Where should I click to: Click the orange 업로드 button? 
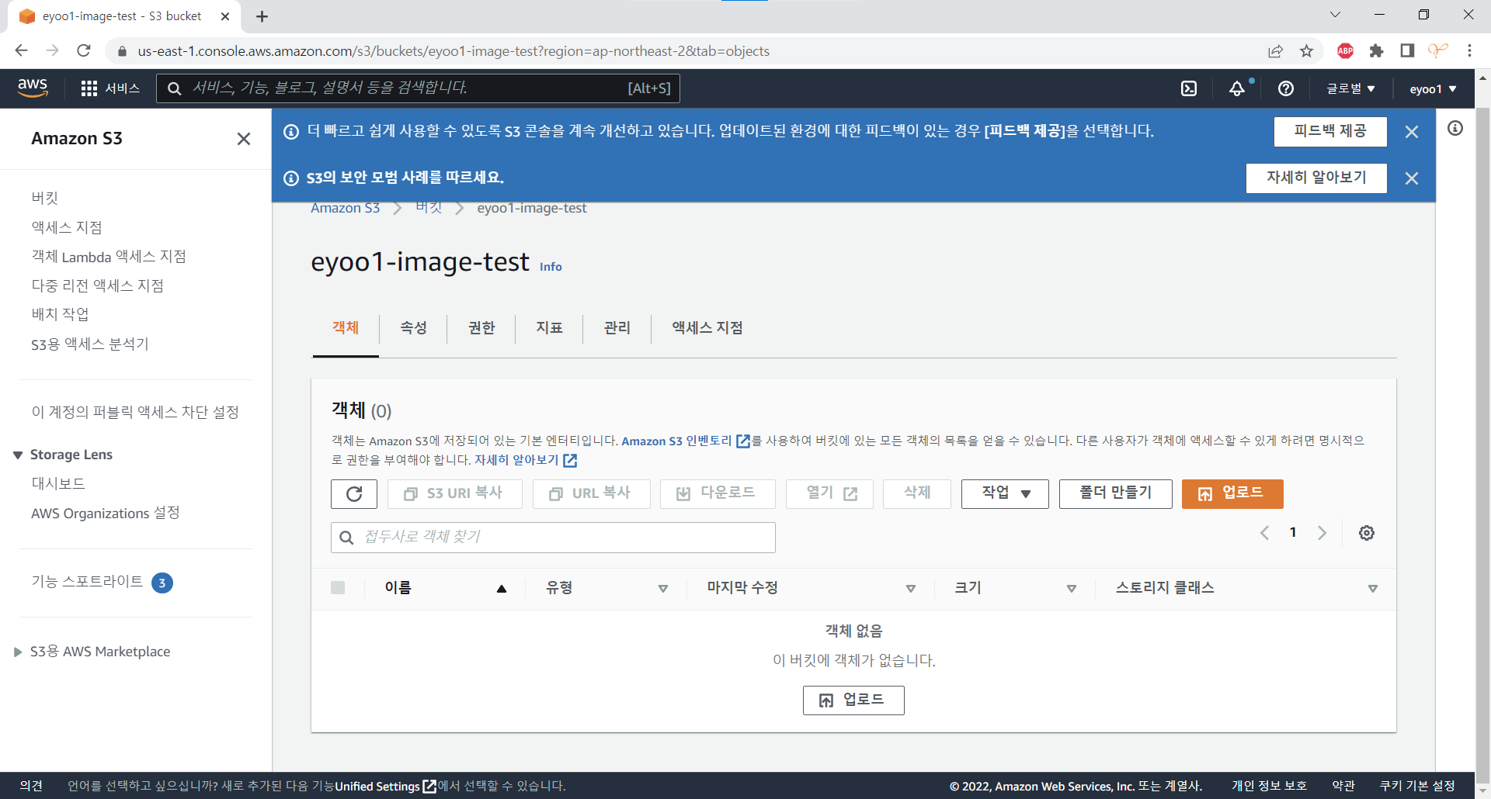click(x=1232, y=494)
